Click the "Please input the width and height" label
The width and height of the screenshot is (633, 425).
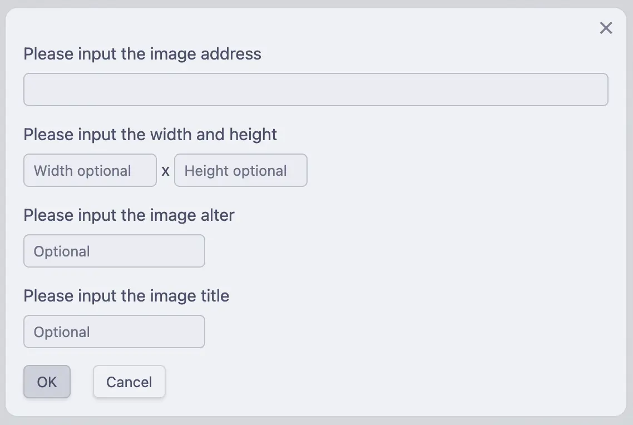click(x=150, y=135)
